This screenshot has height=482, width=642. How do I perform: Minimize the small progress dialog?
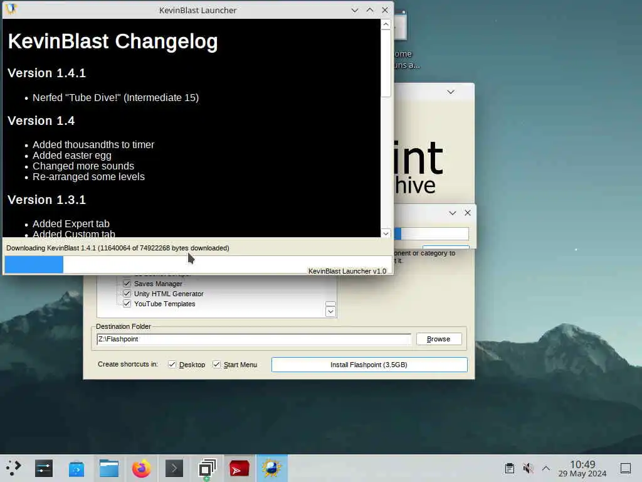click(x=453, y=213)
